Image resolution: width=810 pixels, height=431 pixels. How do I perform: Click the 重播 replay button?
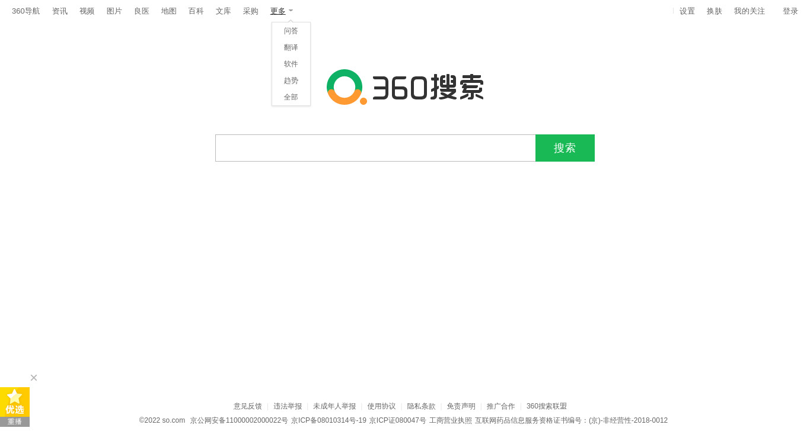15,422
